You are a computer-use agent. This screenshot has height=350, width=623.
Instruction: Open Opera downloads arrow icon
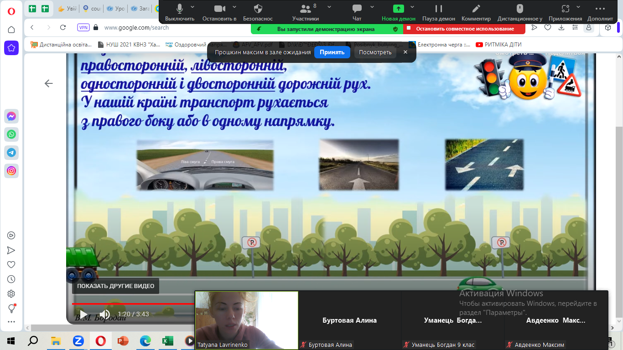pos(561,27)
